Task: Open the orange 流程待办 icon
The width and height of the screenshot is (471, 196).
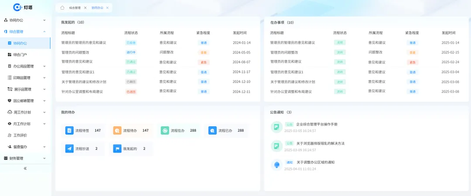Action: point(117,130)
